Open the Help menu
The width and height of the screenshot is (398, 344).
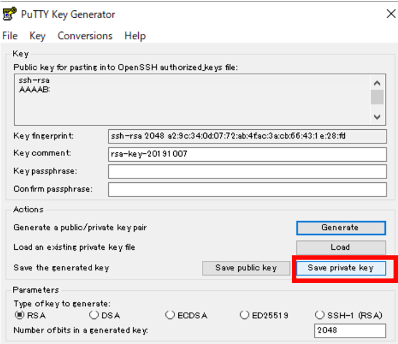coord(135,36)
